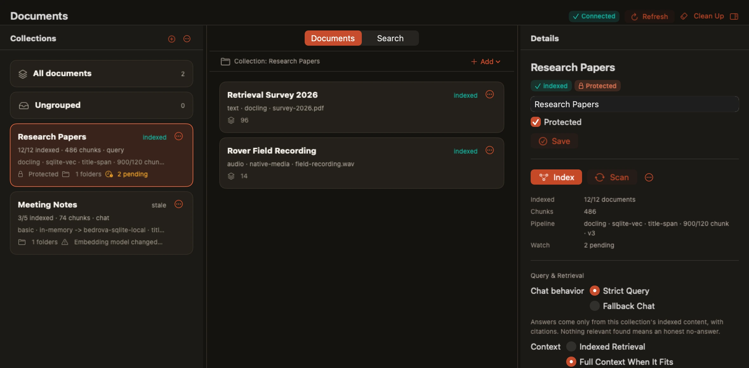Click the Refresh button
The image size is (749, 368).
pos(649,16)
